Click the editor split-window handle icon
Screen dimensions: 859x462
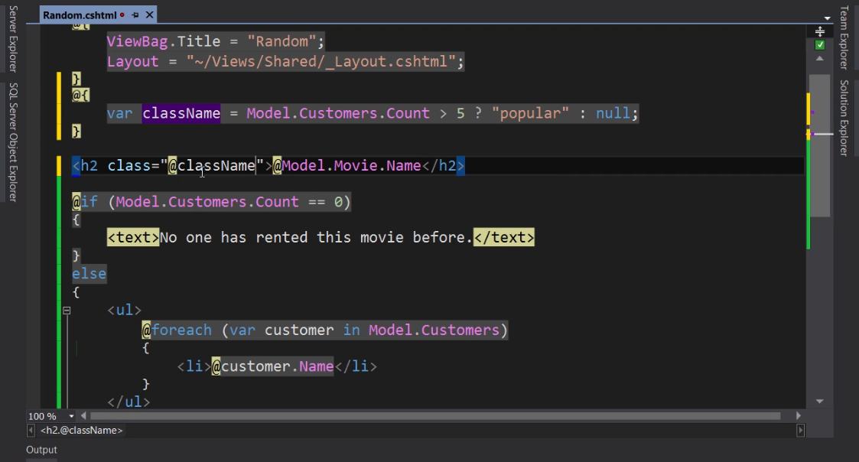point(820,31)
